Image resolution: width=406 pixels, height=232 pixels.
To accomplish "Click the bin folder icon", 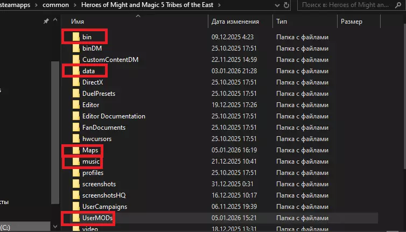I will [75, 37].
